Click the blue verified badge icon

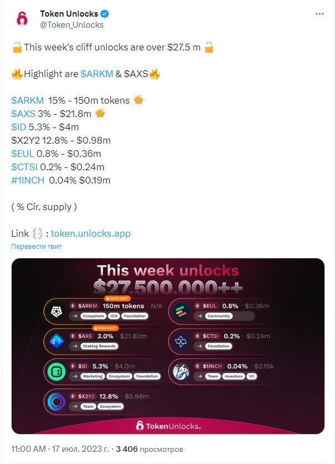point(105,14)
